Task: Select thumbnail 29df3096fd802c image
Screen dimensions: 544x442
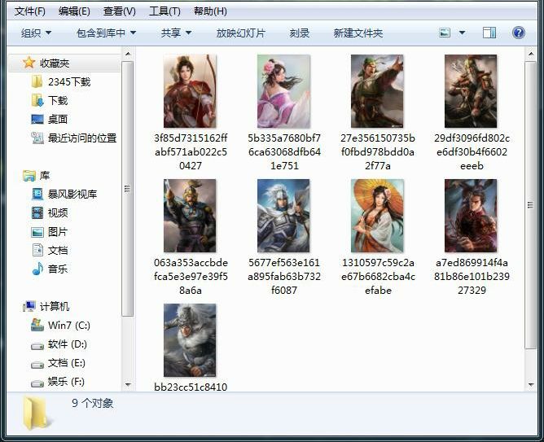Action: tap(471, 91)
